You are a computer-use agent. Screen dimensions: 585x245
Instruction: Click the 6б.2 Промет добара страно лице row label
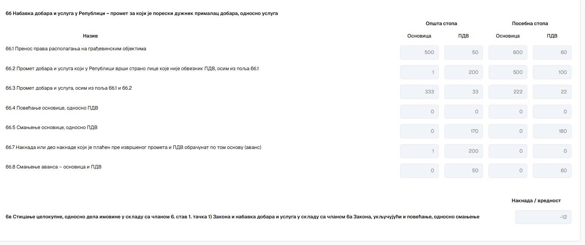point(132,69)
